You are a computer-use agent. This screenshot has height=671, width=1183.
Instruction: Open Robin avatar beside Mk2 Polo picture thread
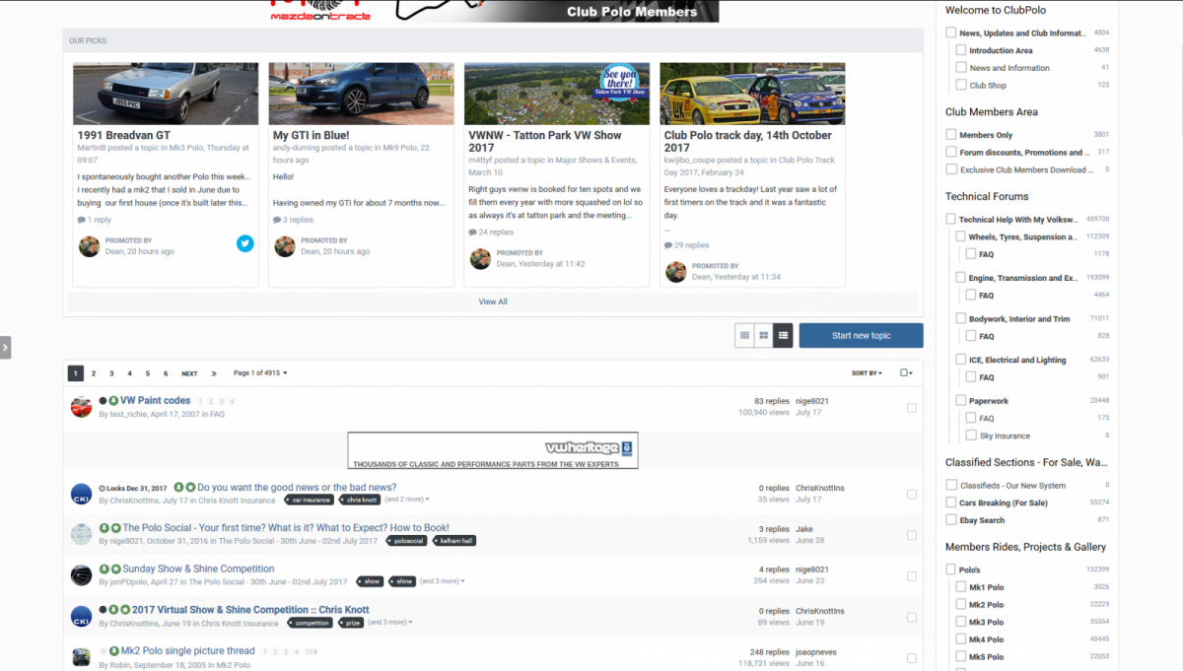coord(81,656)
